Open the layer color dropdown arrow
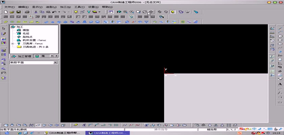Screen dimensions: 284x135 point(99,12)
